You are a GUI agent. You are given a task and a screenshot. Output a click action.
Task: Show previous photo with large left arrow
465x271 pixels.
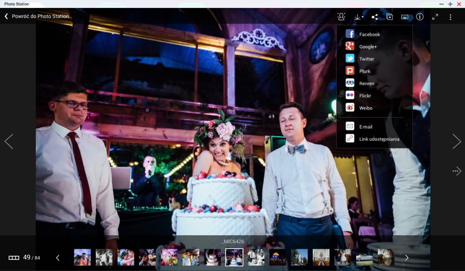pyautogui.click(x=8, y=142)
